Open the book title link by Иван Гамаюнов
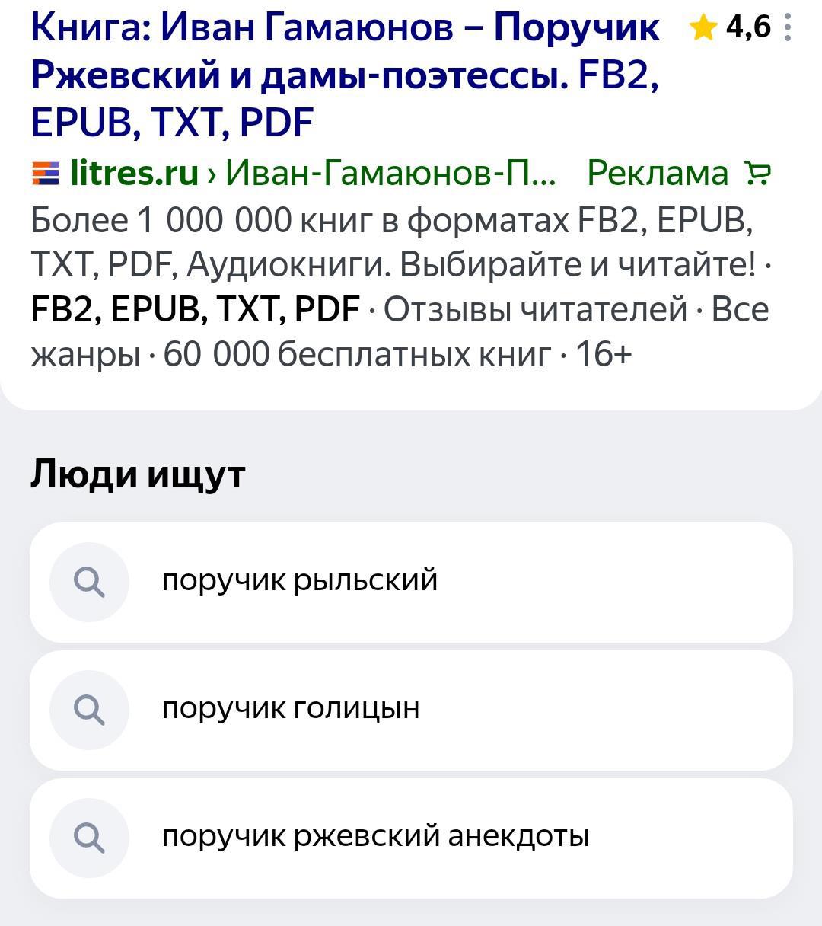822x926 pixels. click(x=344, y=75)
